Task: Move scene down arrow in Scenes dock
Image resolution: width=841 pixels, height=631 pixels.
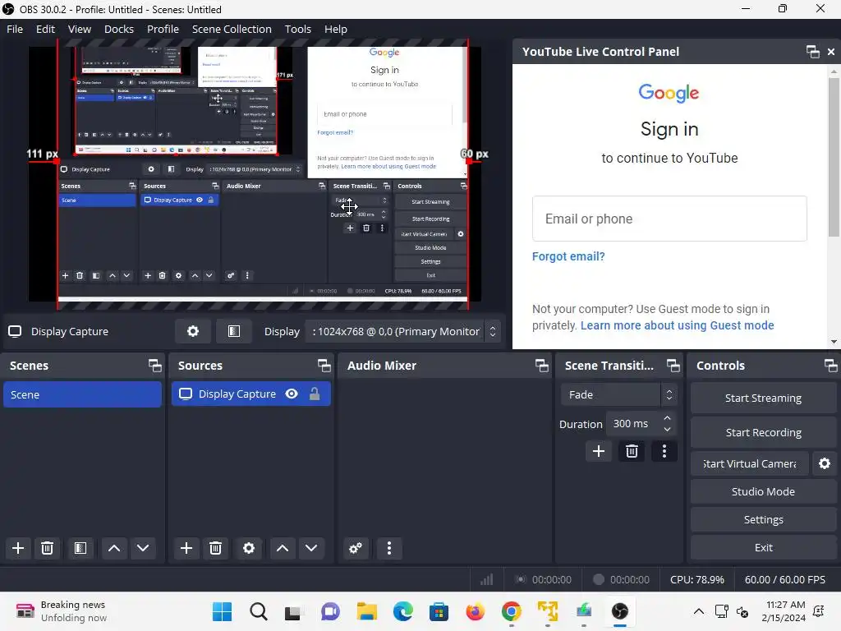Action: pyautogui.click(x=143, y=548)
